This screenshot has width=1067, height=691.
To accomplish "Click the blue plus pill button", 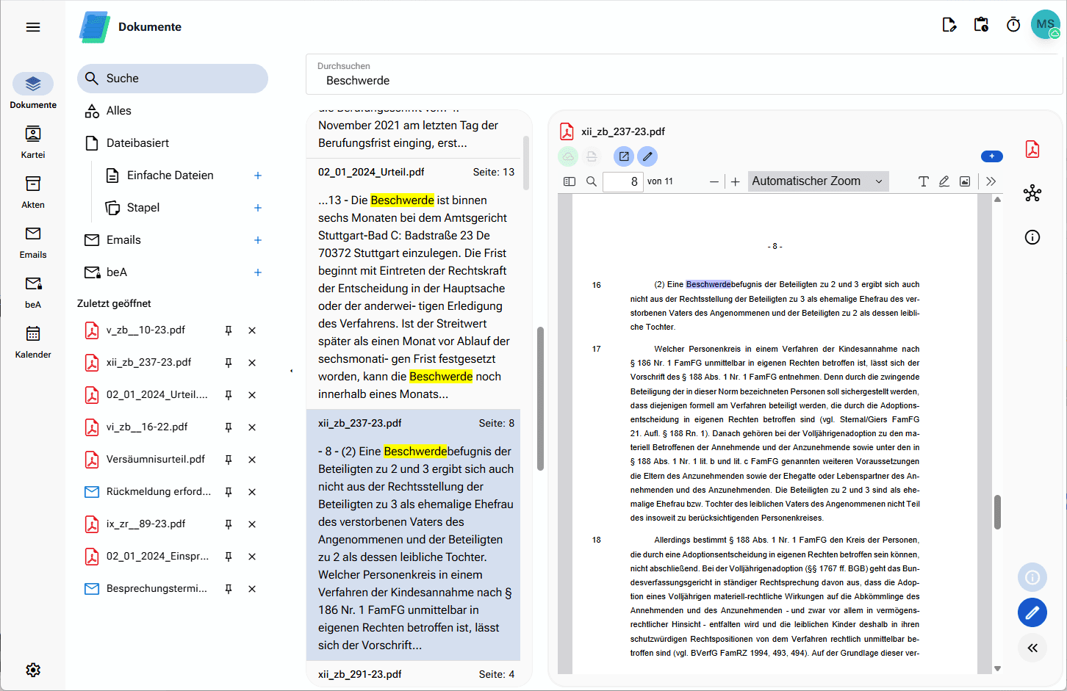I will 992,156.
